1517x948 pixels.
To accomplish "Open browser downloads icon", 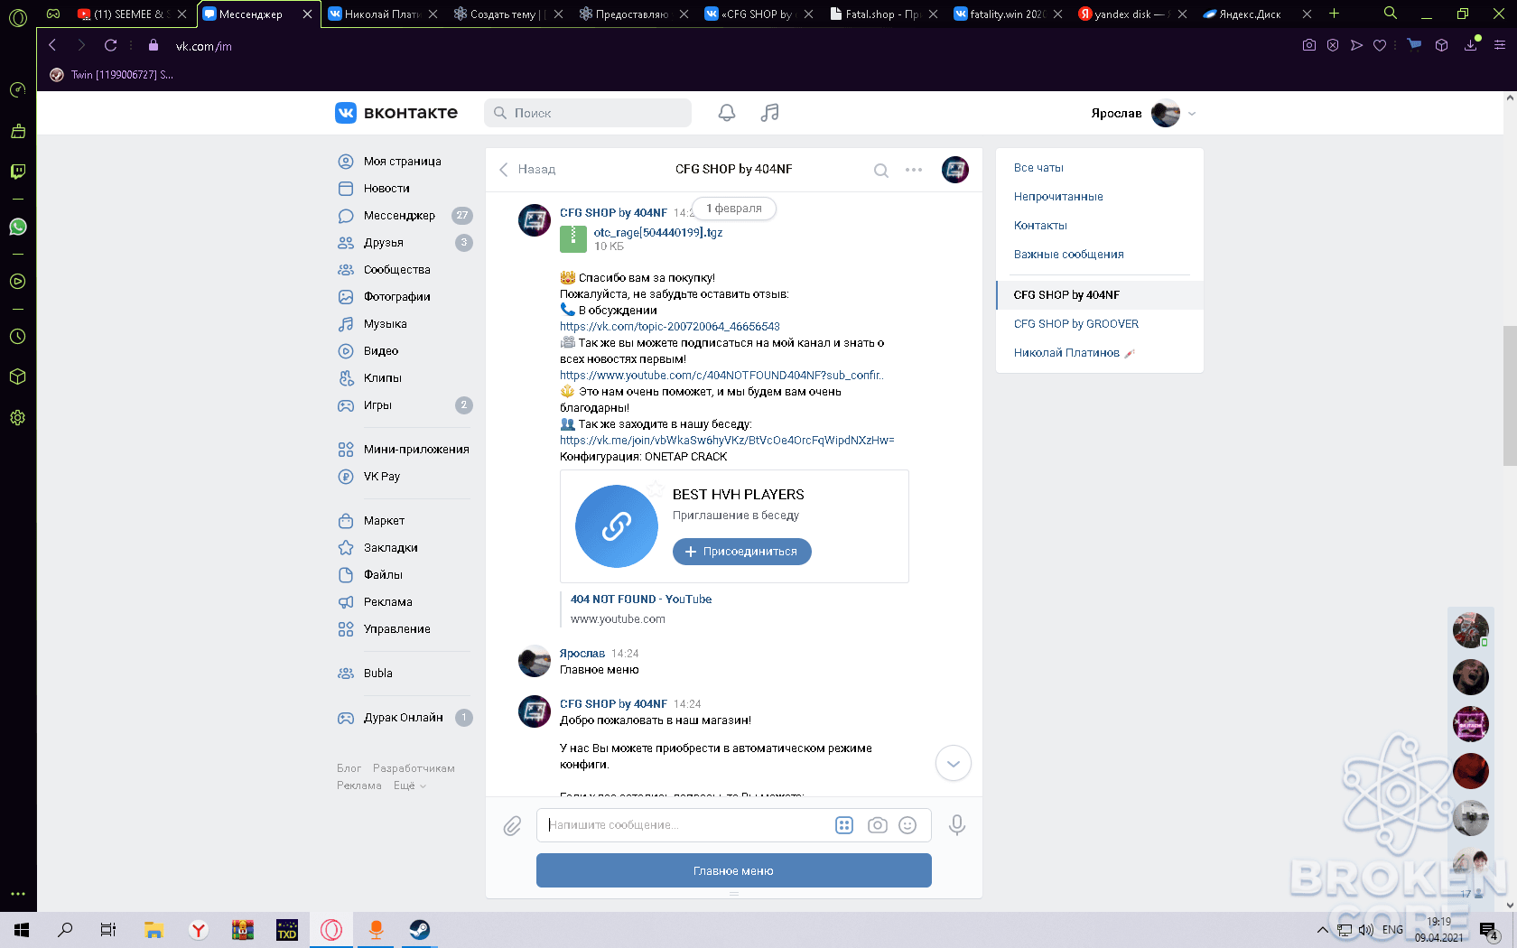I will 1471,45.
